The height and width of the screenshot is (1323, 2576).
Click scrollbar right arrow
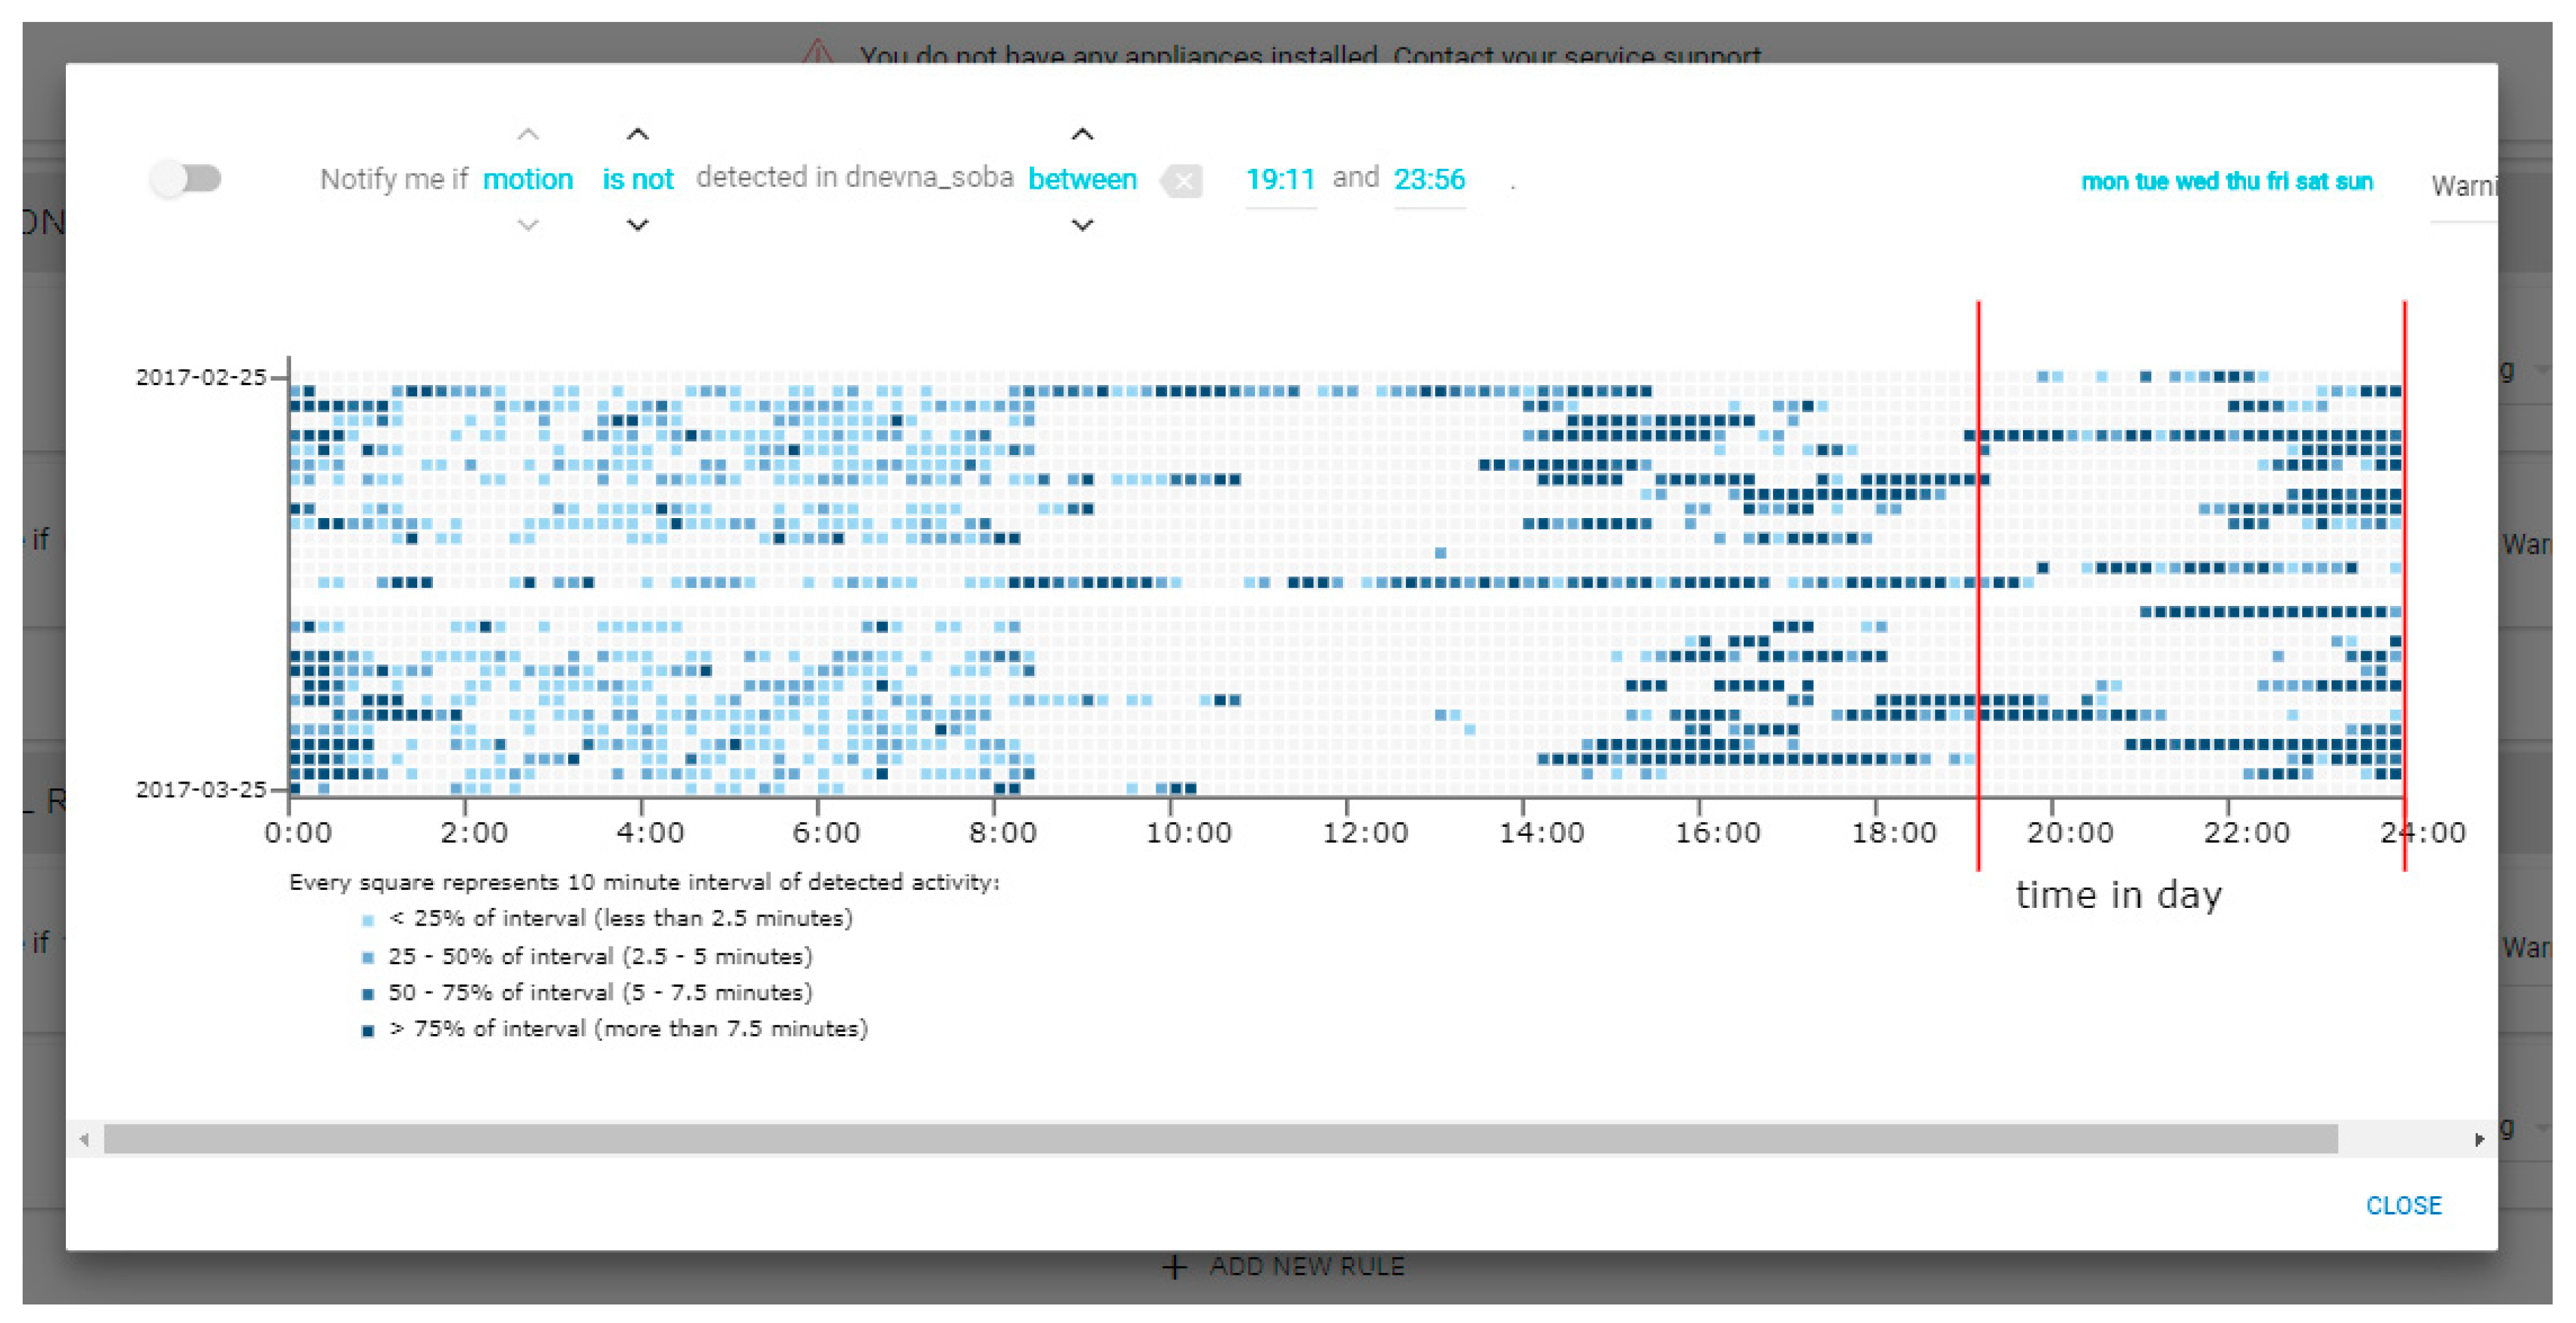point(2479,1139)
